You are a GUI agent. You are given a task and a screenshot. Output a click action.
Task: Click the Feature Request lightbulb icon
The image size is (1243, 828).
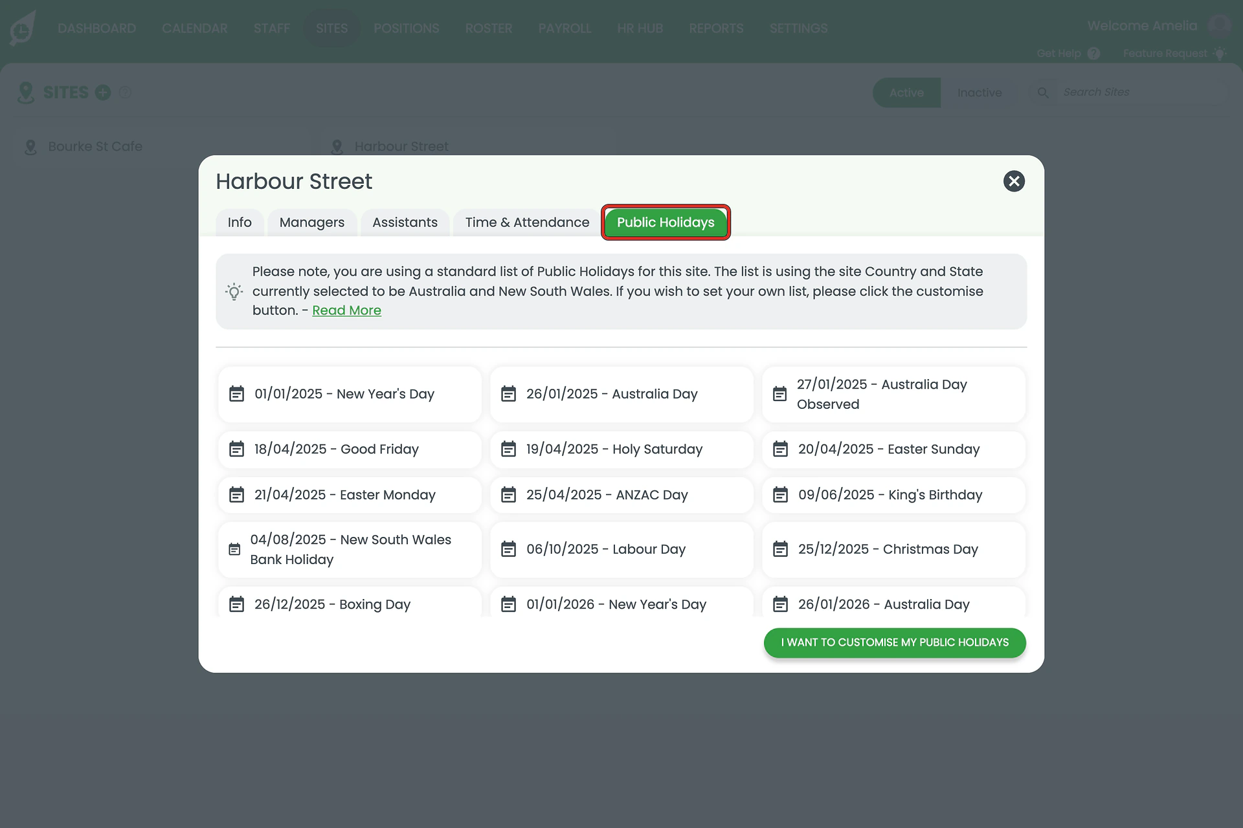point(1220,53)
